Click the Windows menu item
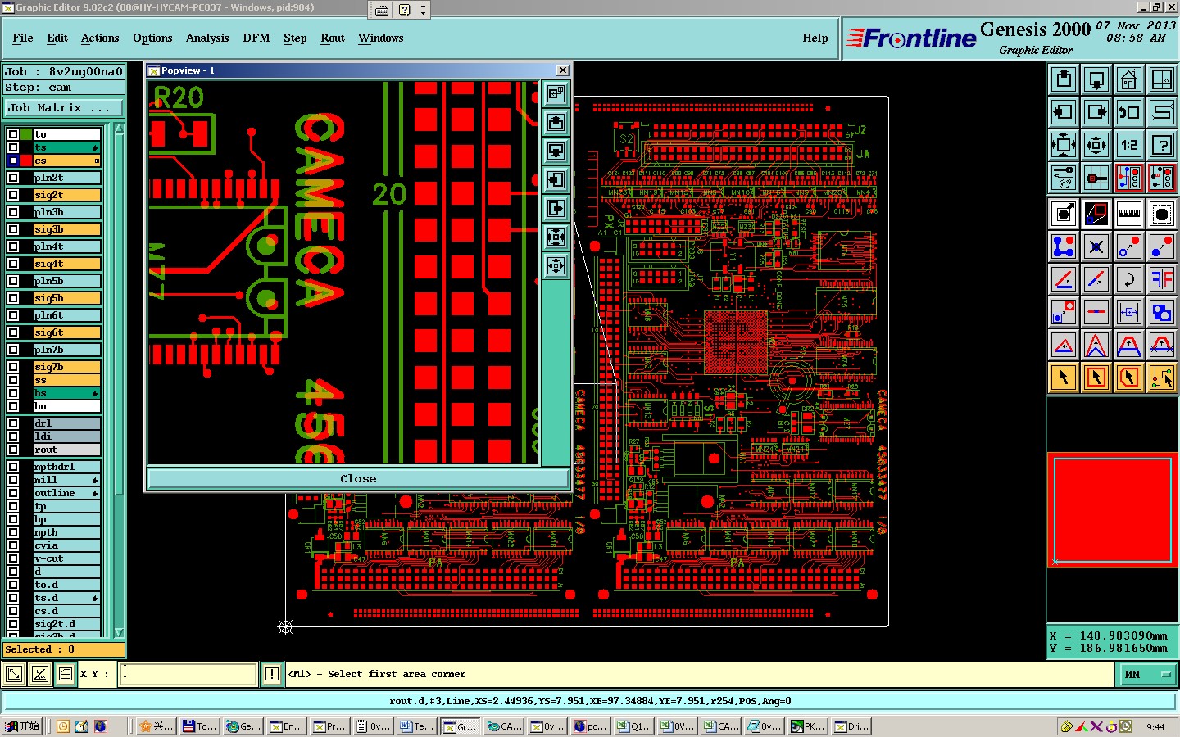This screenshot has width=1180, height=737. coord(380,38)
